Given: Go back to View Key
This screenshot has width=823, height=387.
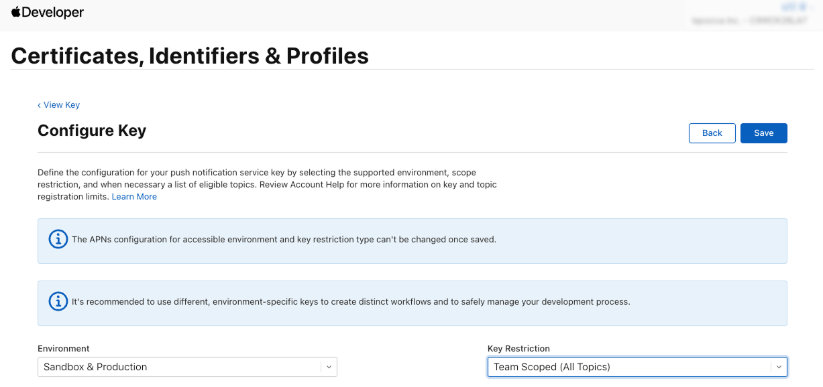Looking at the screenshot, I should tap(61, 105).
